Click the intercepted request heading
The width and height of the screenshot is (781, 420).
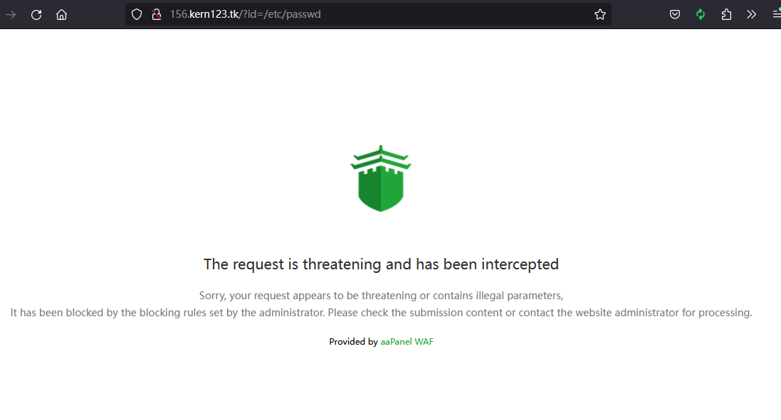[x=381, y=264]
